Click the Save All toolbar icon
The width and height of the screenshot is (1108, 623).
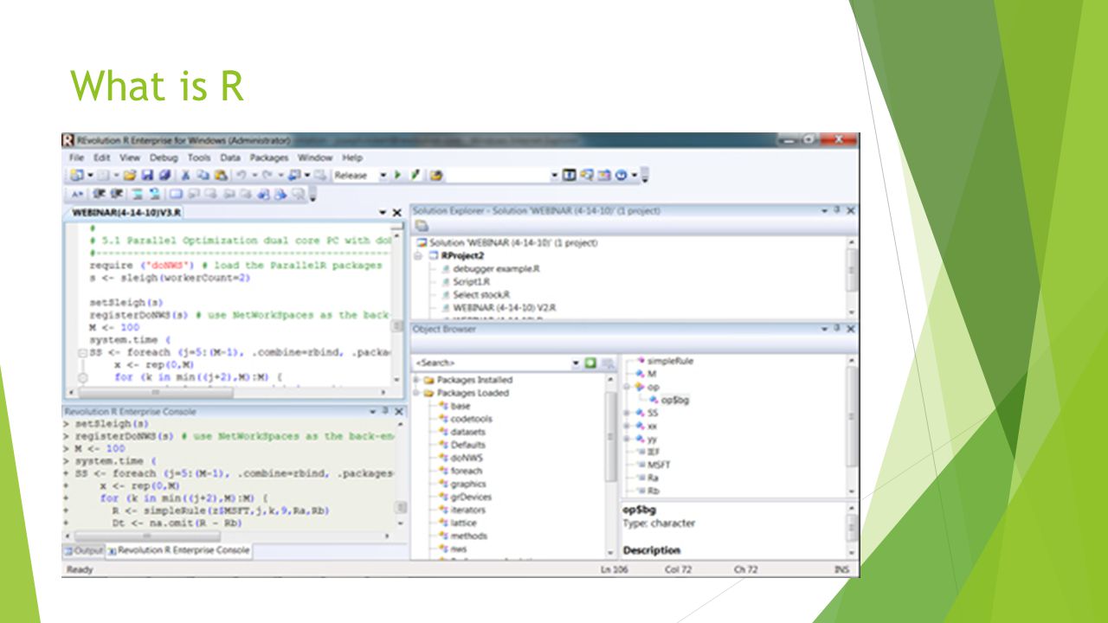tap(163, 175)
